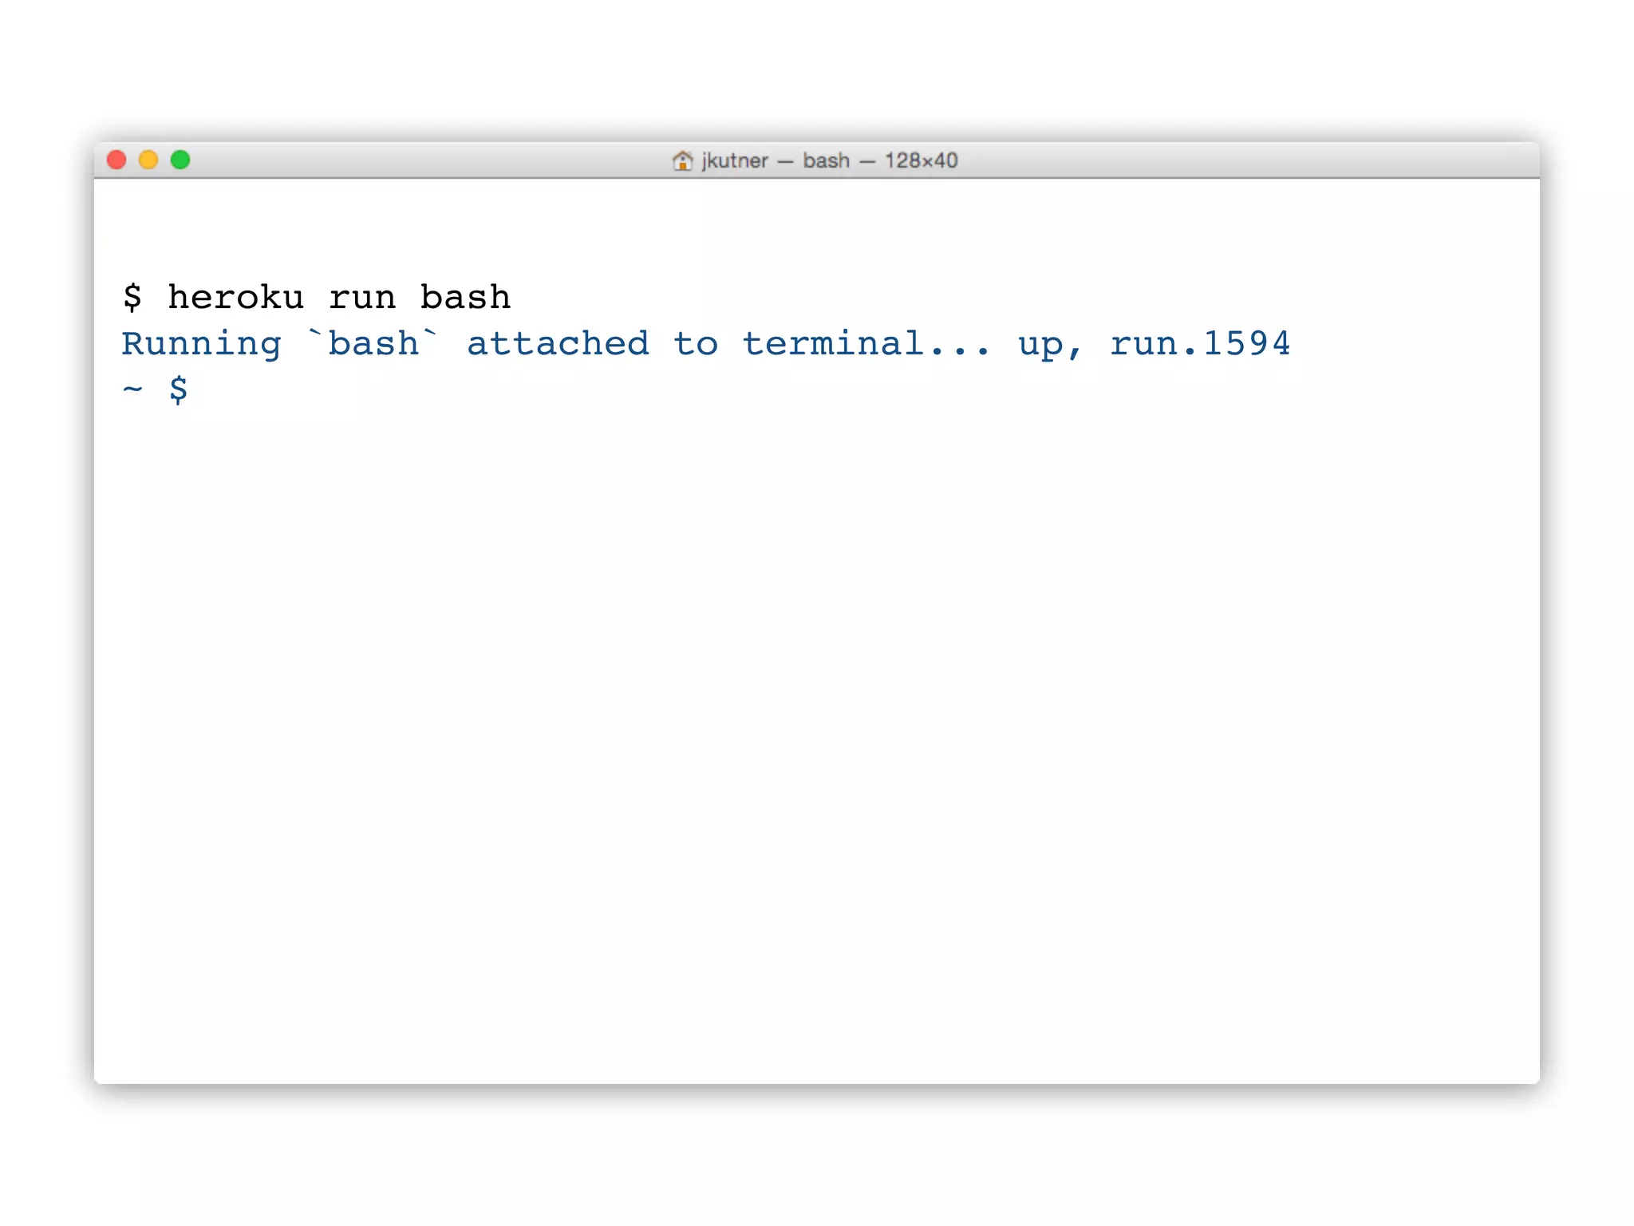Click the word 'heroku' in the command
Screen dimensions: 1634x1226
point(236,298)
